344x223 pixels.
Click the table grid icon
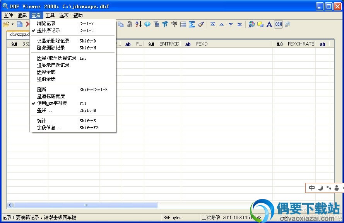pos(183,24)
